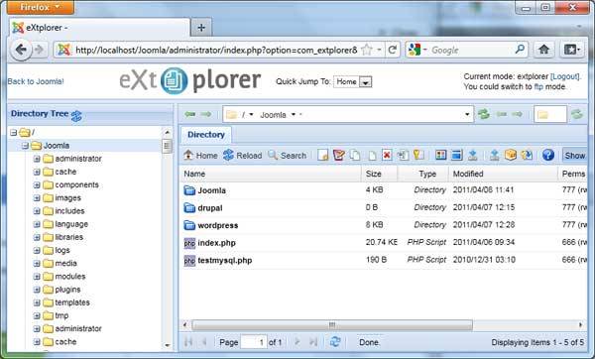The height and width of the screenshot is (359, 595).
Task: Open the dropdown after Joomla in the path
Action: click(293, 115)
